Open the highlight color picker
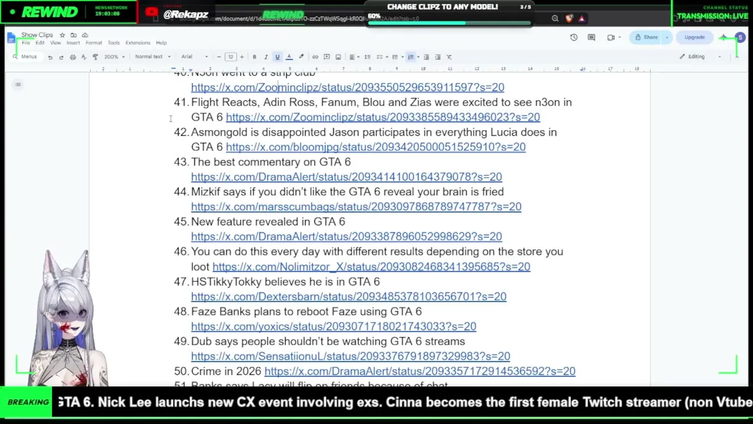Screen dimensions: 753x424 (x=301, y=57)
